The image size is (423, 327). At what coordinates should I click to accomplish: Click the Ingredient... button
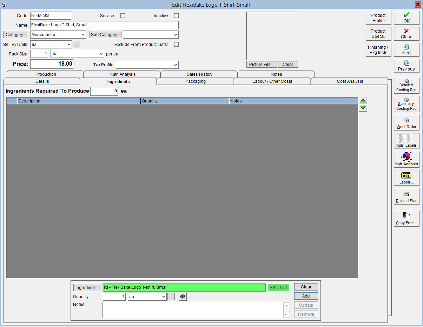tap(87, 288)
